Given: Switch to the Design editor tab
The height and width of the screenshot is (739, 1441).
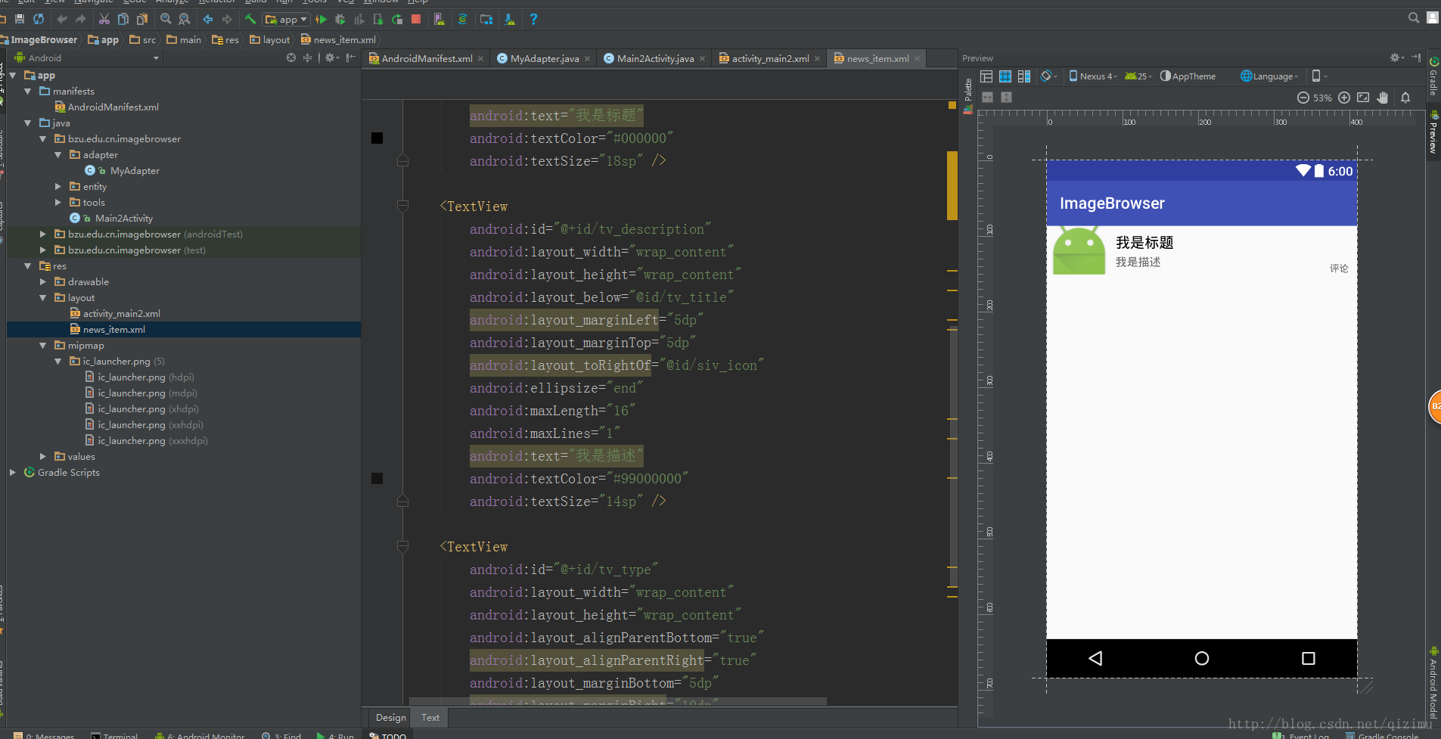Looking at the screenshot, I should point(391,717).
